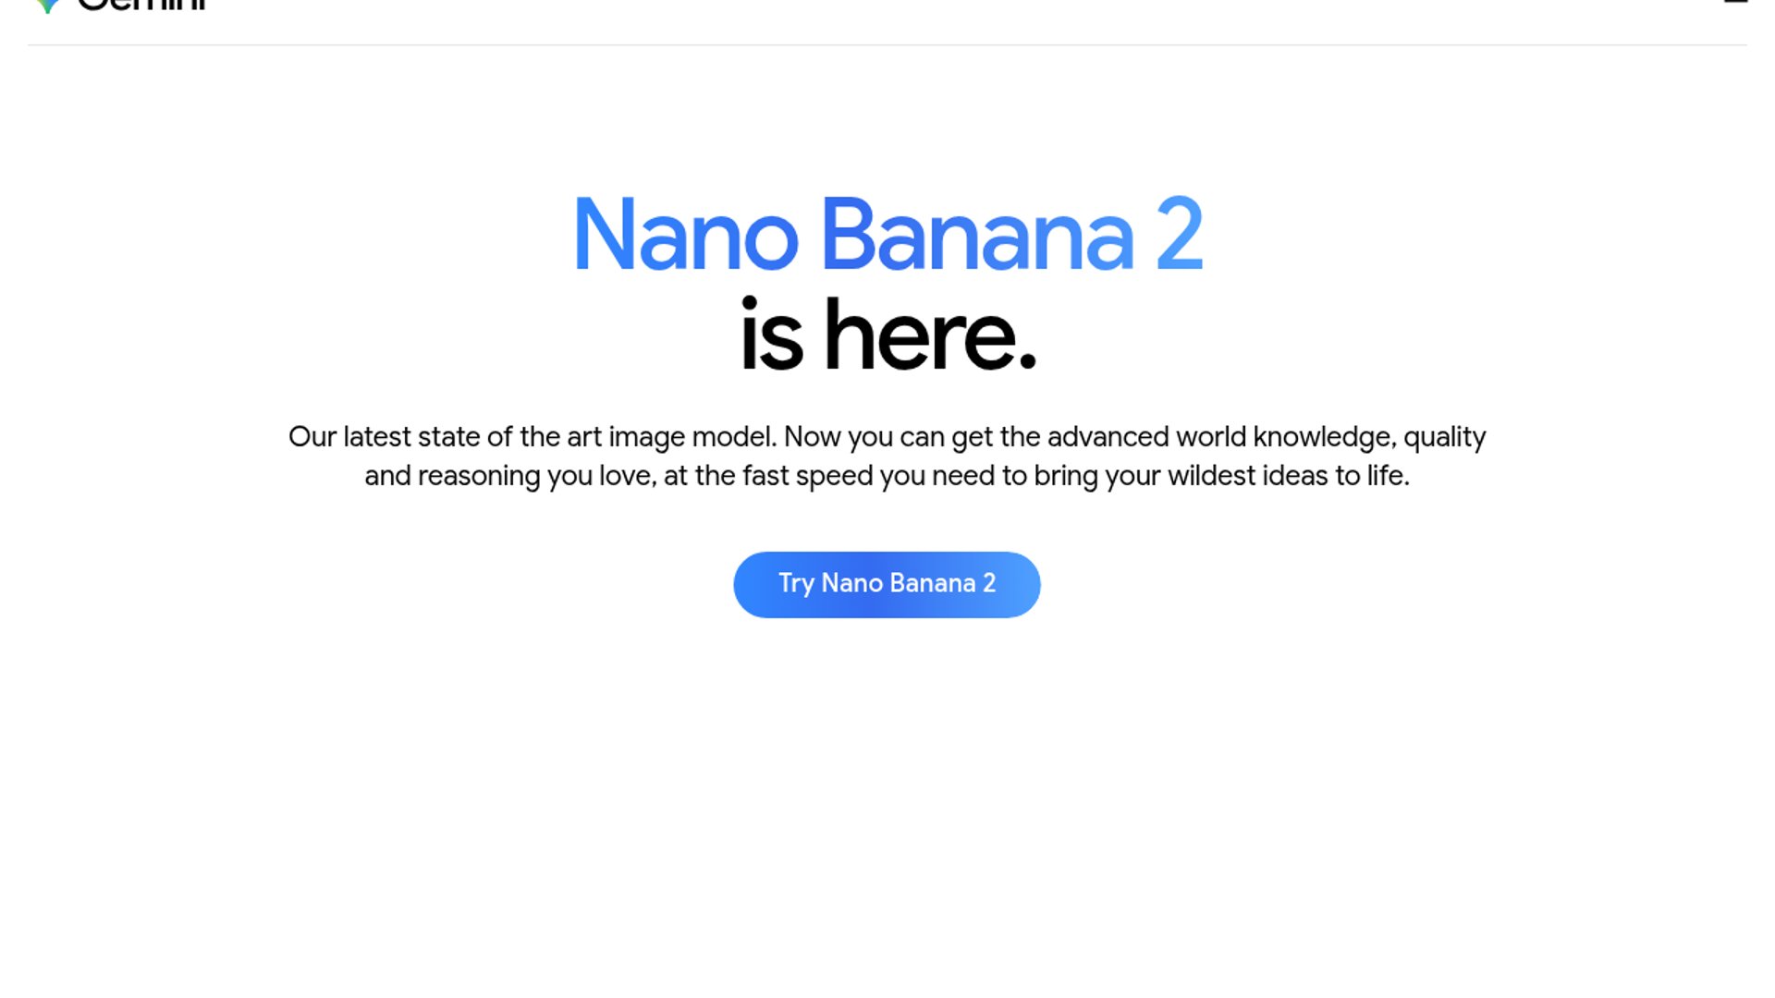The width and height of the screenshot is (1775, 998).
Task: Click the word 'Nano' in the blue headline
Action: point(686,235)
